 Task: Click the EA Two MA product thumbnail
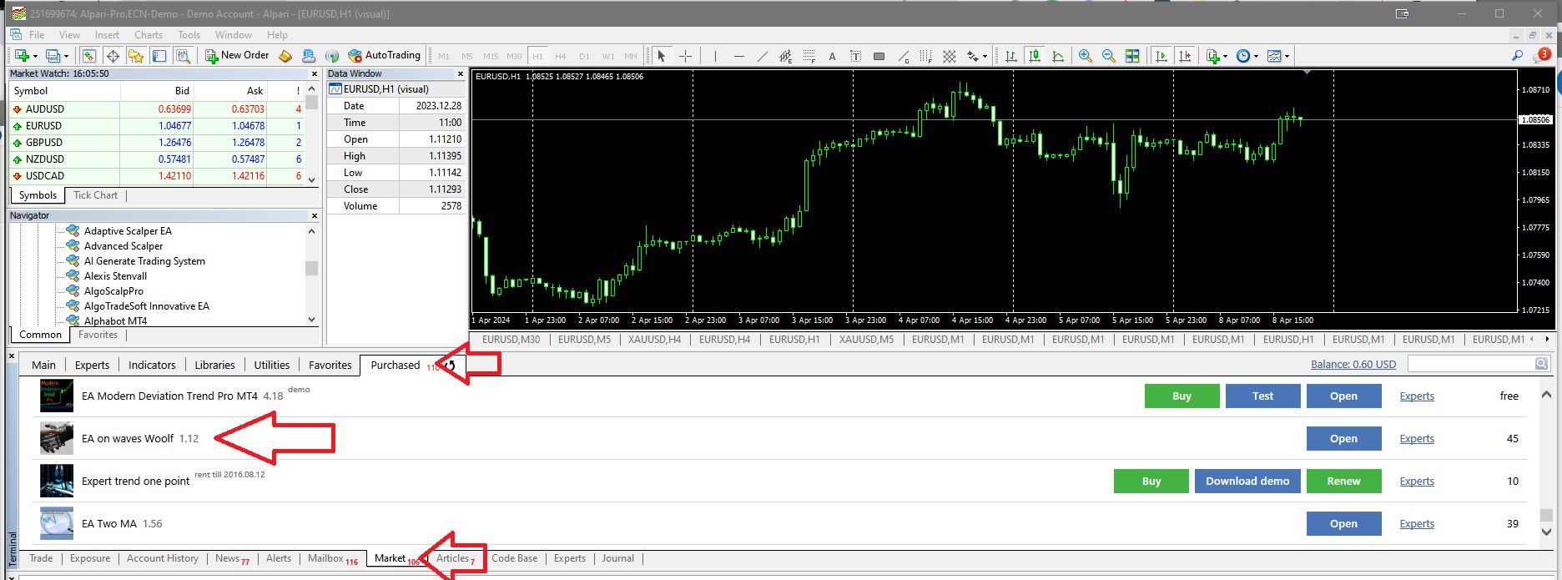pos(57,523)
